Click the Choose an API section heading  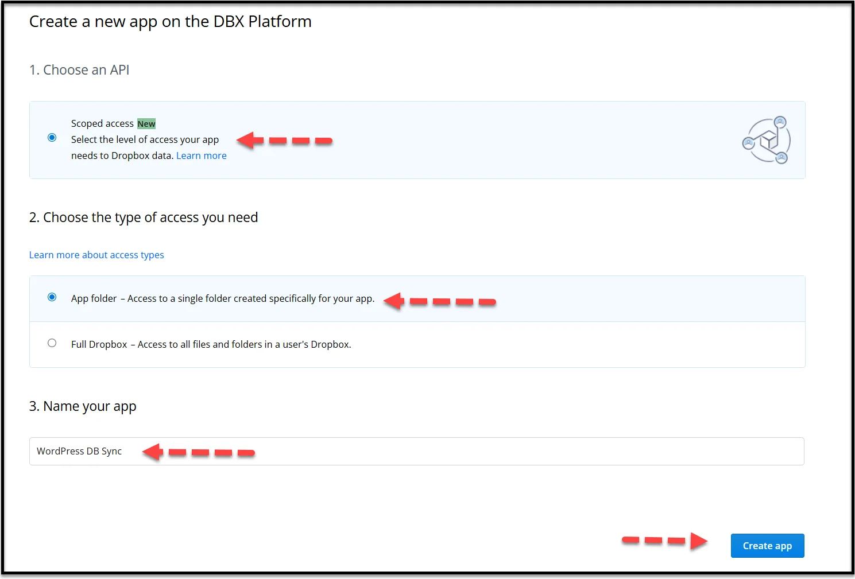point(79,69)
